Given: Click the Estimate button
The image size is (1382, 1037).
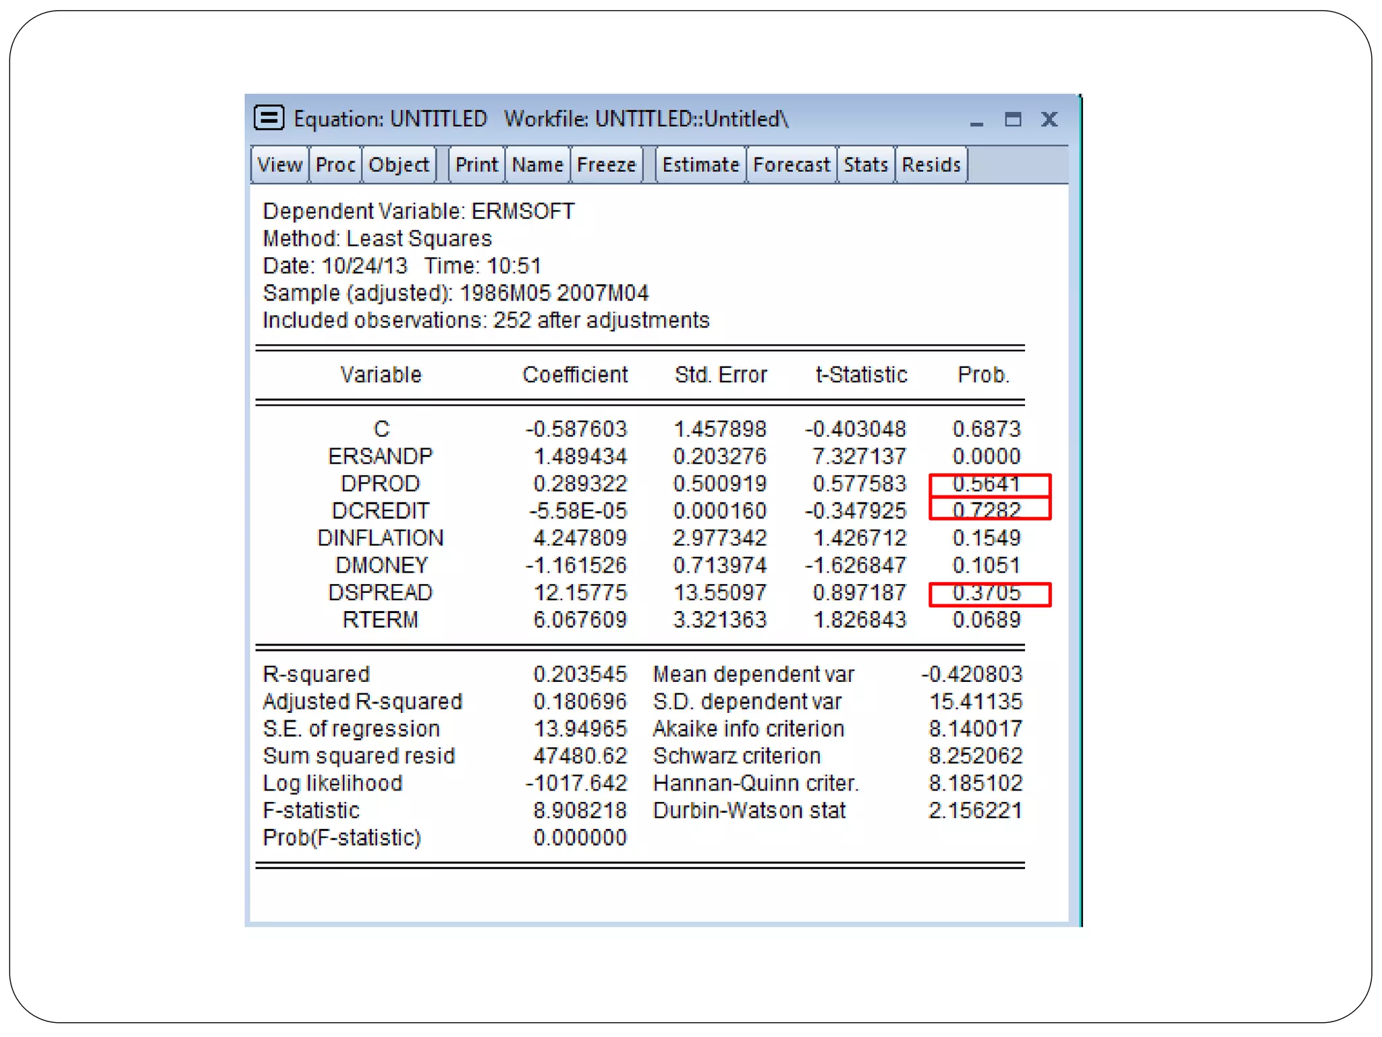Looking at the screenshot, I should [700, 165].
